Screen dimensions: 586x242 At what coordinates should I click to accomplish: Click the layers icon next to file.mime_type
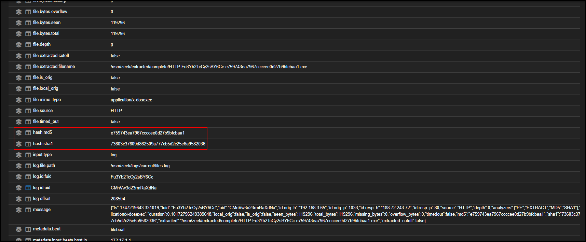[x=19, y=100]
